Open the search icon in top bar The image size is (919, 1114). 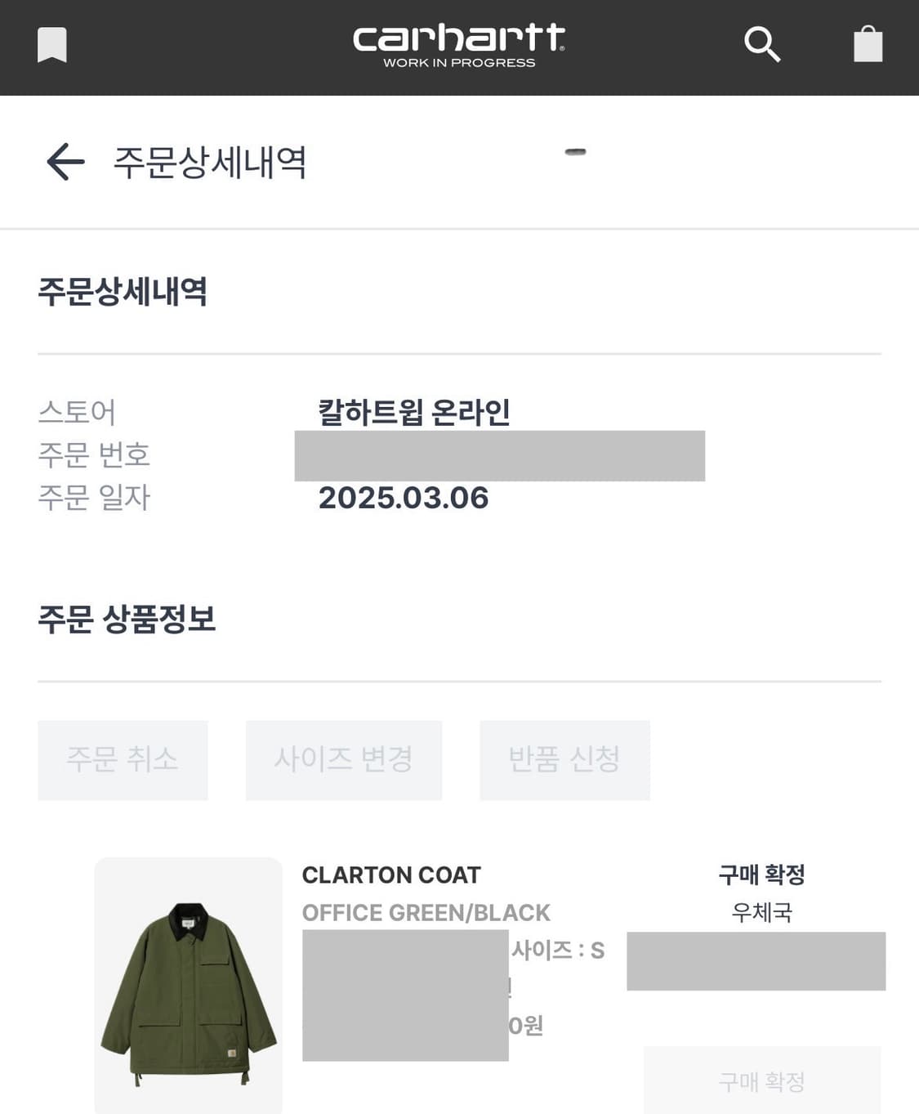point(762,44)
